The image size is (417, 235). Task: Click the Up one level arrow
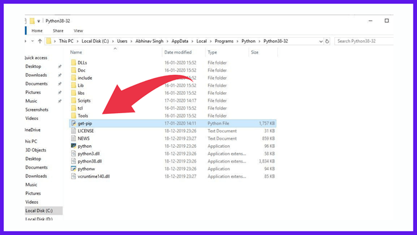click(x=40, y=41)
